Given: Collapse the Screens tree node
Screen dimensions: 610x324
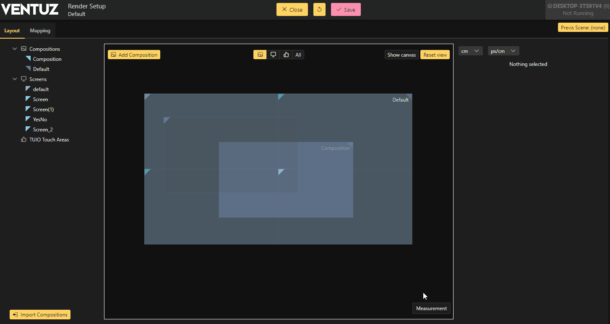Looking at the screenshot, I should point(15,79).
